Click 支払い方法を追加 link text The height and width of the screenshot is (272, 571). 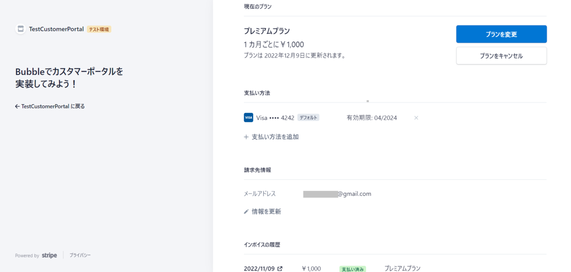click(275, 137)
